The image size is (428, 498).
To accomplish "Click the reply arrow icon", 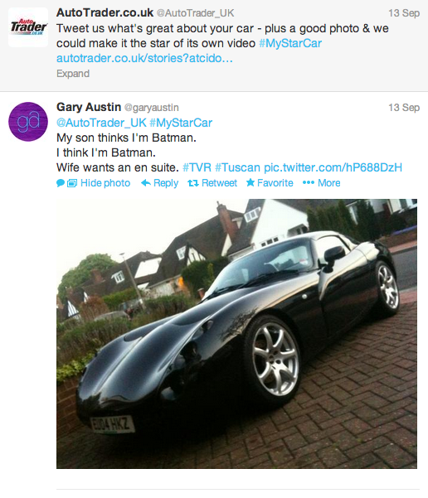I will [146, 183].
